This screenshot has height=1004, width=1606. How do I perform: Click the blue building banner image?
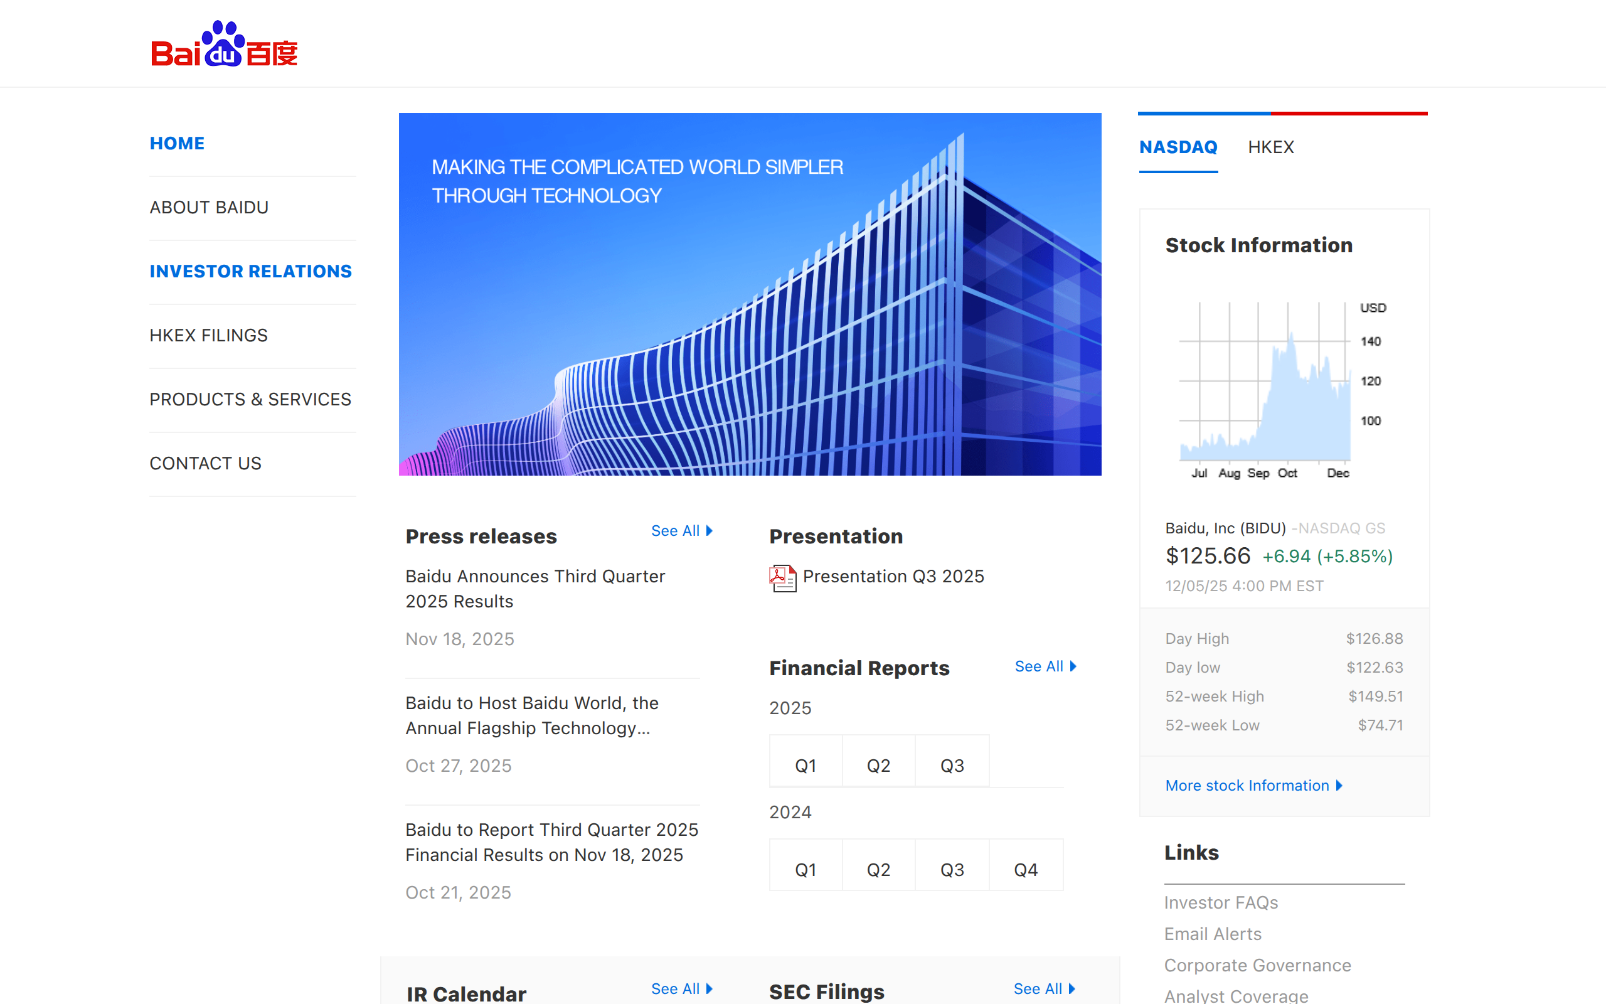point(750,294)
